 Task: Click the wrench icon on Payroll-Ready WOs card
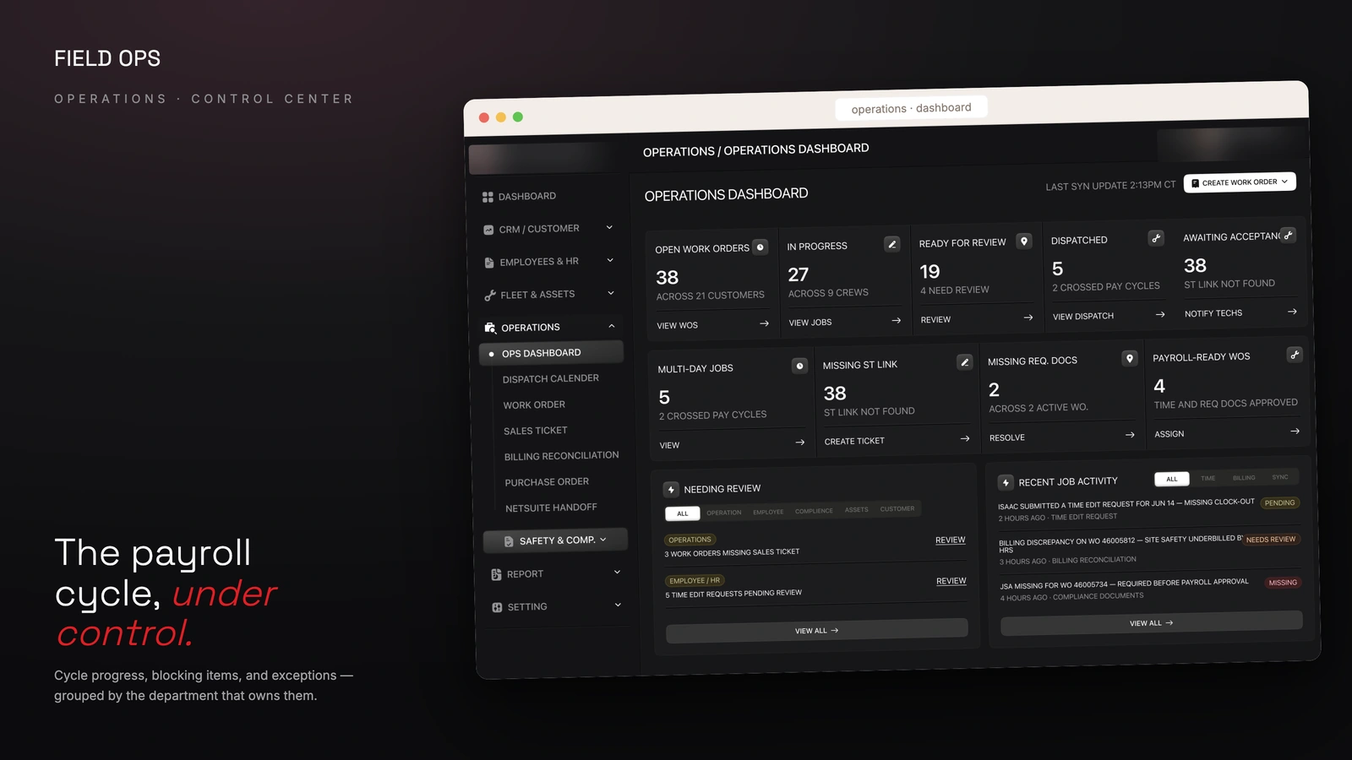coord(1295,355)
